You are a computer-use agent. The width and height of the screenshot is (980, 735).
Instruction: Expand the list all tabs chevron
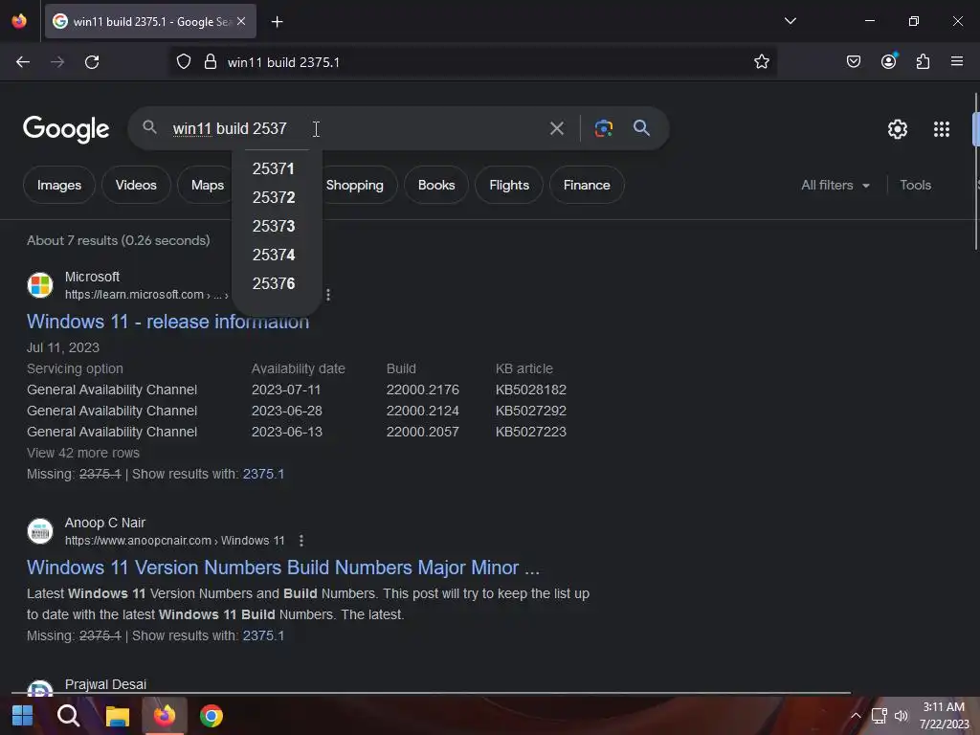click(790, 21)
